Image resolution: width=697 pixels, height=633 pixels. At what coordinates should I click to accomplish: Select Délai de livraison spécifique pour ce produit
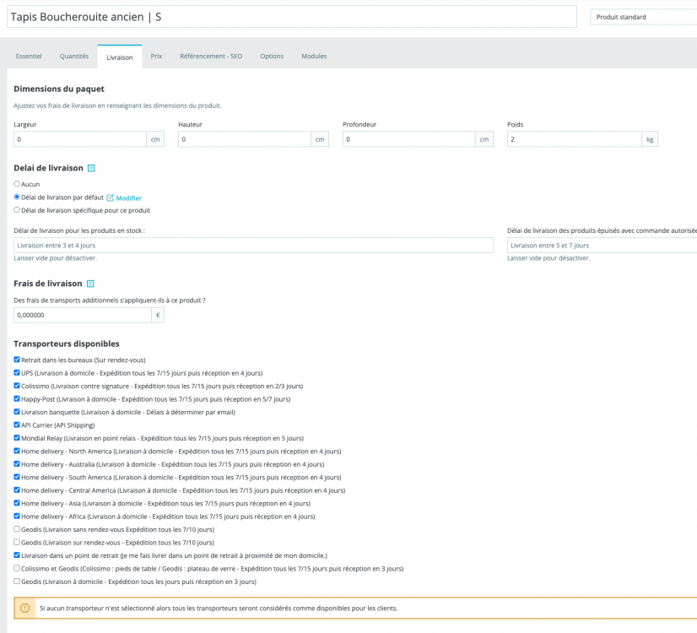17,210
